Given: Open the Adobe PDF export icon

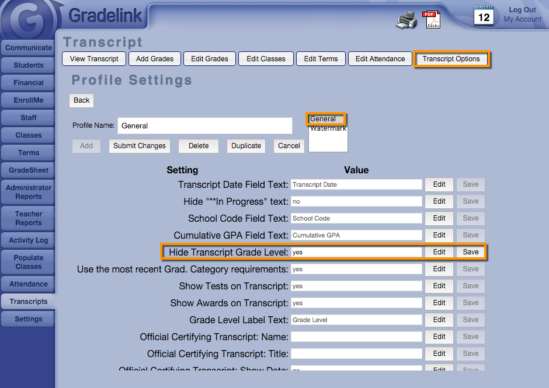Looking at the screenshot, I should [432, 20].
